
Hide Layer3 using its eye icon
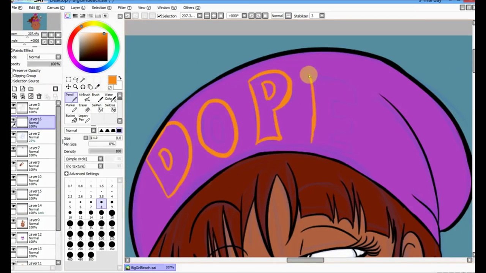pos(14,105)
